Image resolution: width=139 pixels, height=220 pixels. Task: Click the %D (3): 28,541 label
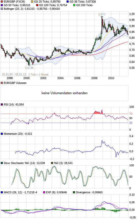coord(63,163)
